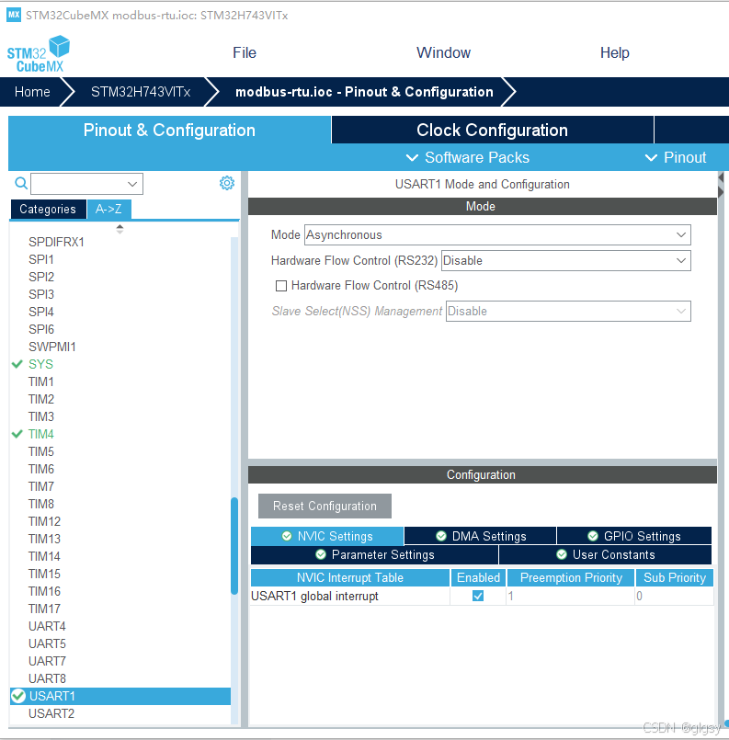Click NVIC Interrupt Table column header

click(x=350, y=577)
